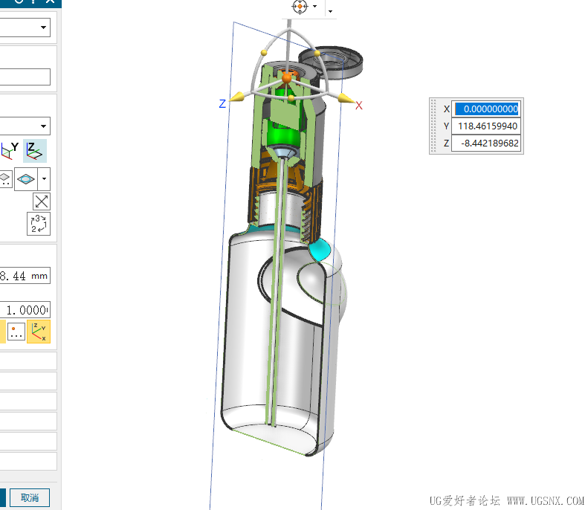The image size is (588, 510).
Task: Click the 取消 cancel button
Action: pyautogui.click(x=30, y=497)
